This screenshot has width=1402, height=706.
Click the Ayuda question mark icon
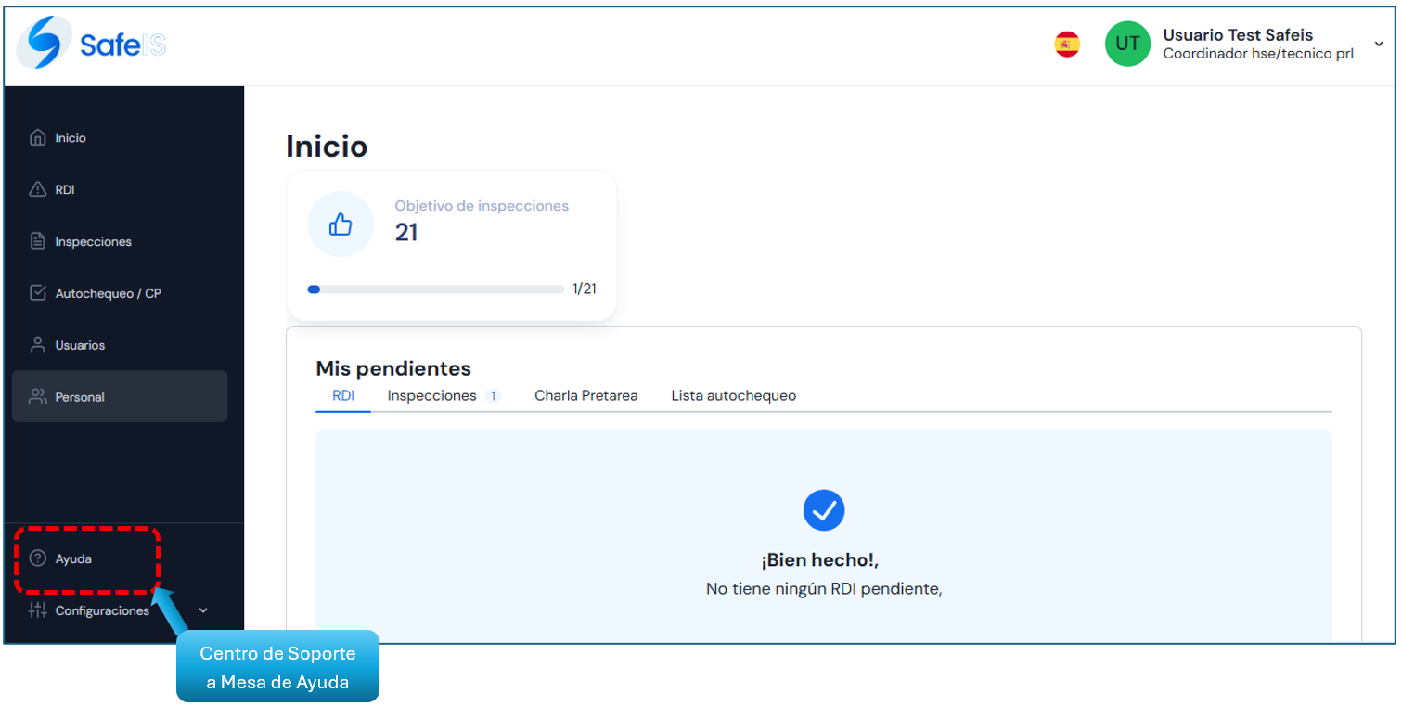(38, 558)
